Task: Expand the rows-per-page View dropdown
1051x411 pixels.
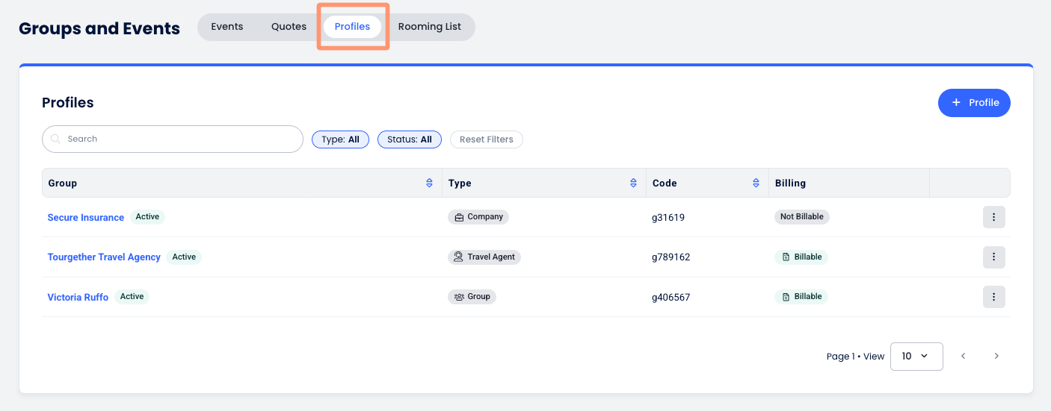Action: pyautogui.click(x=916, y=357)
